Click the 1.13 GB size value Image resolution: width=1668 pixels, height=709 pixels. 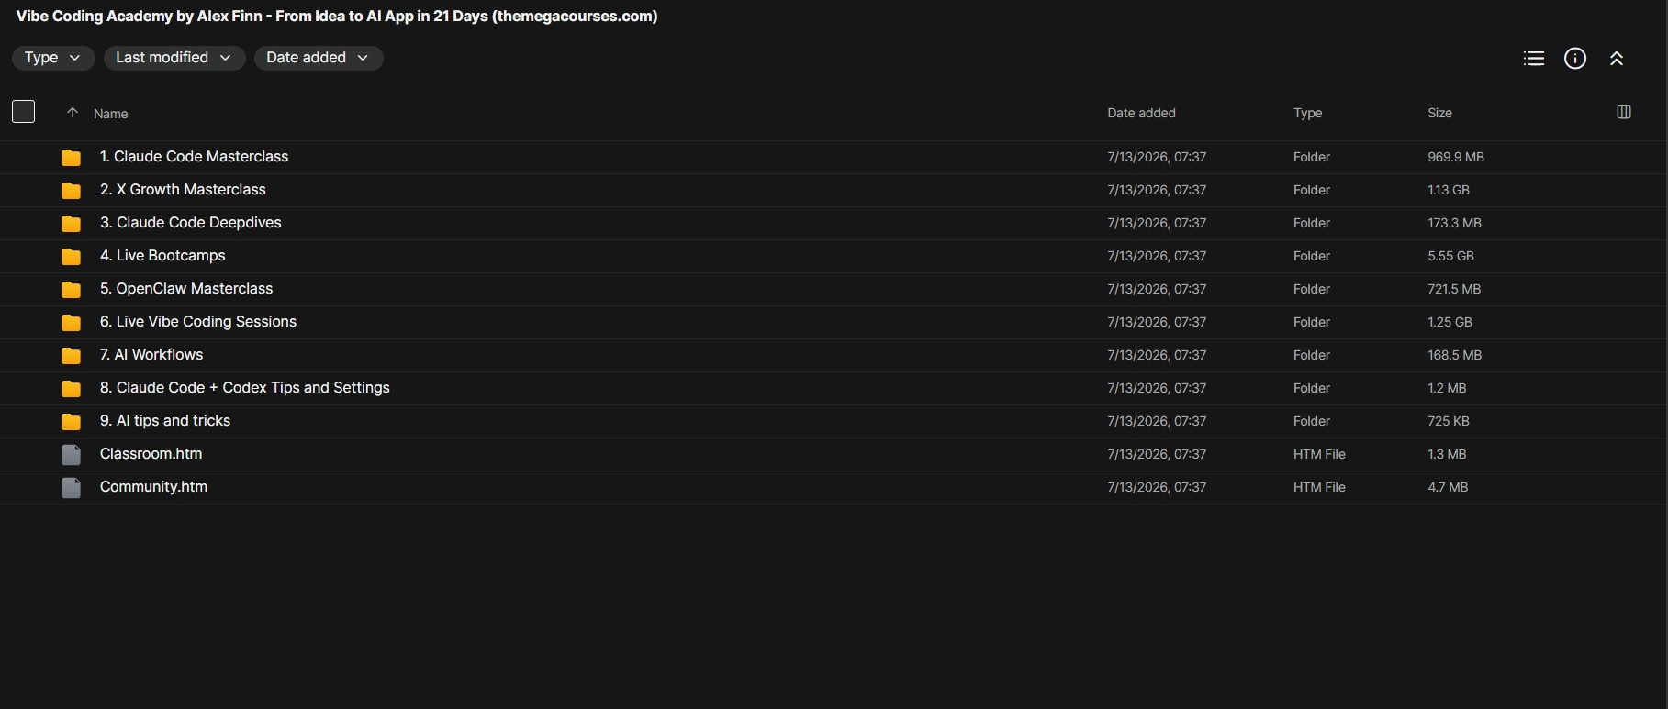(x=1449, y=190)
